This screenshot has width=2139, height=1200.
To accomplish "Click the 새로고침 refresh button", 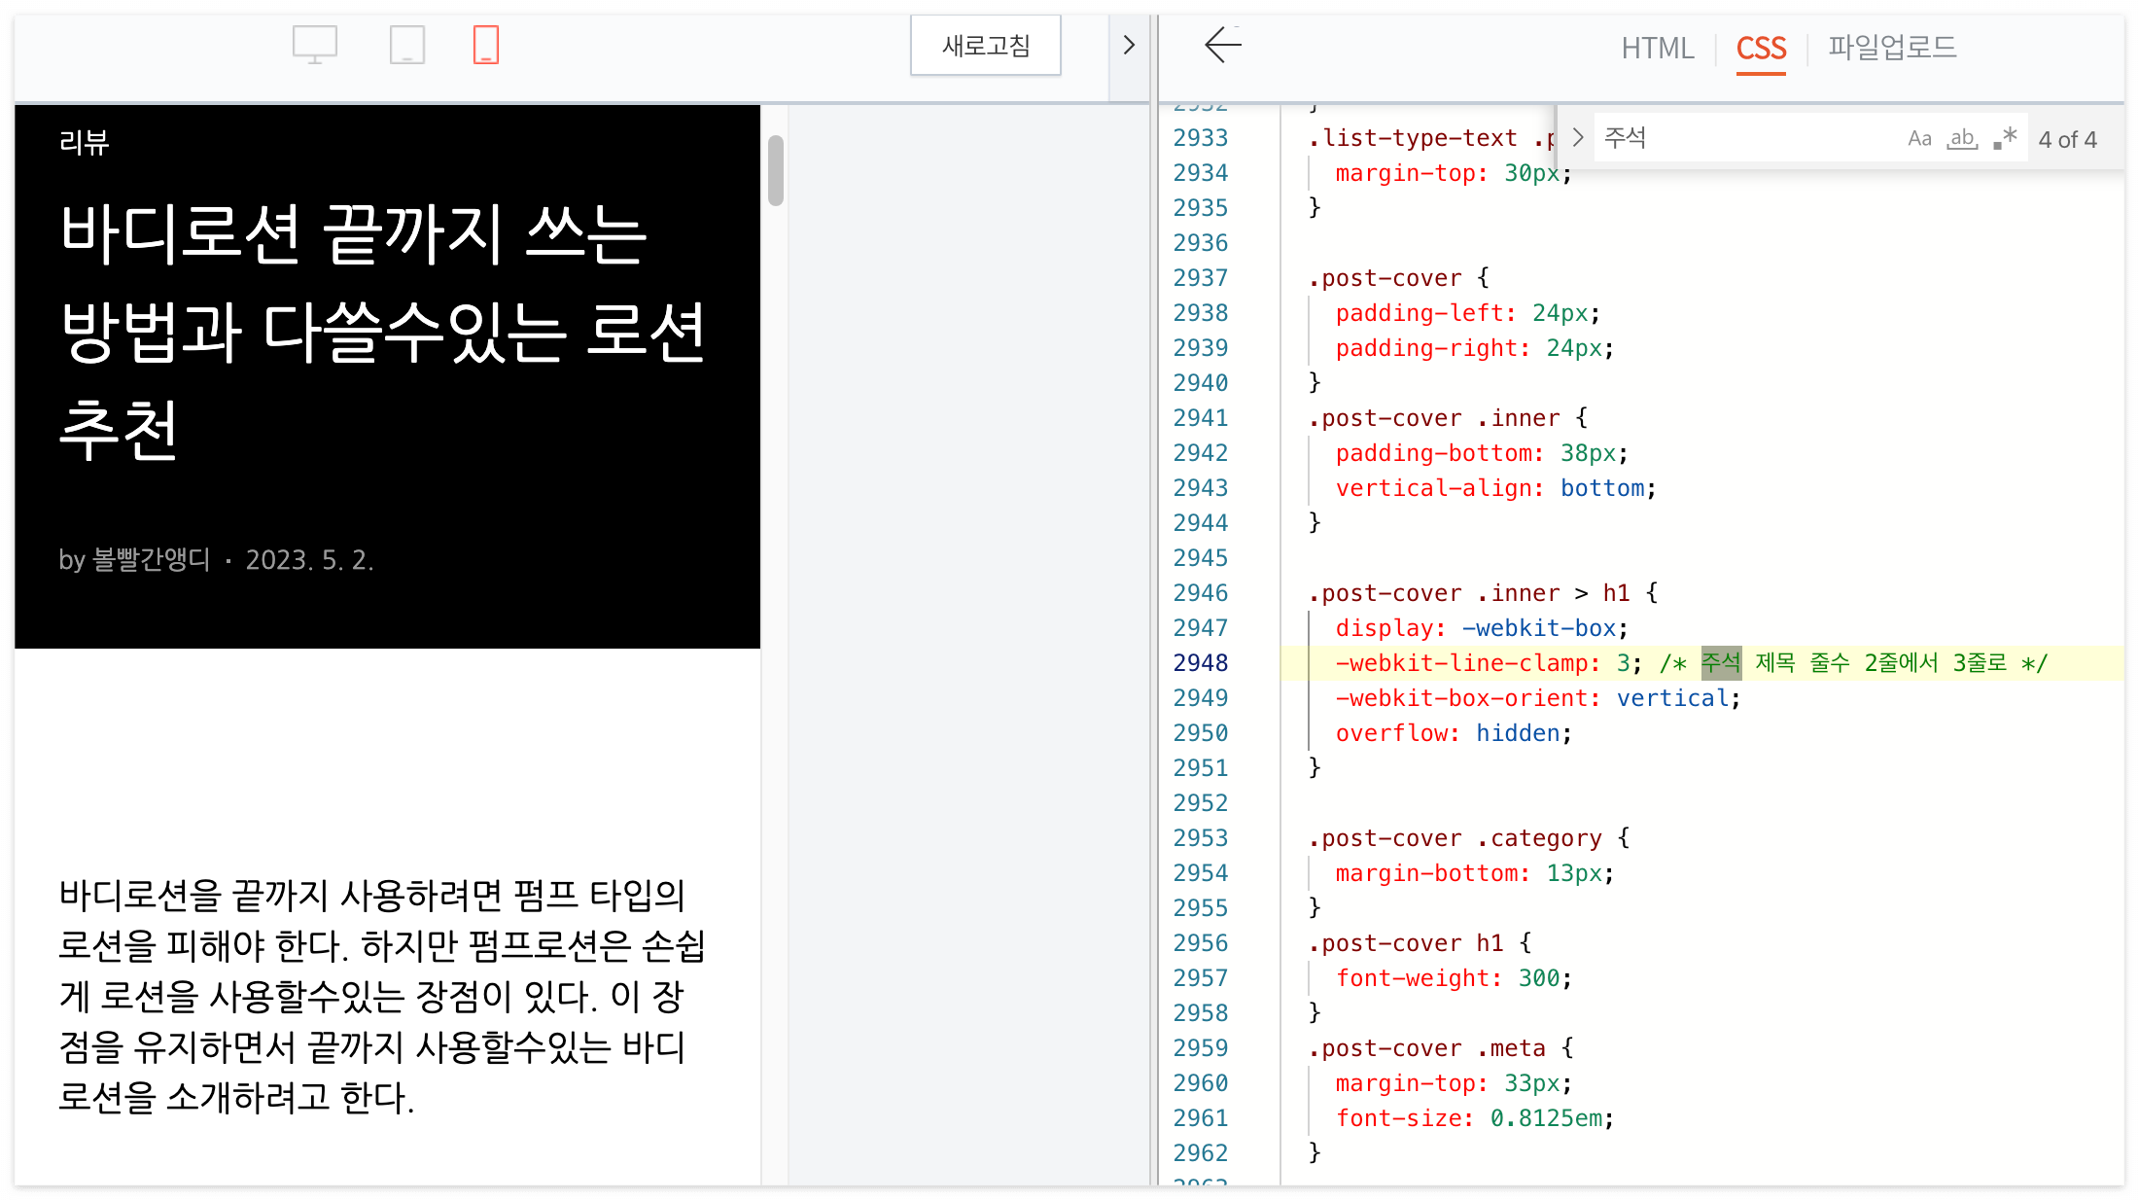I will point(986,46).
